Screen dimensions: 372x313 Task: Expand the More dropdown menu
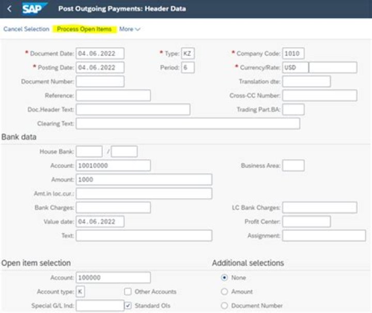tap(130, 29)
